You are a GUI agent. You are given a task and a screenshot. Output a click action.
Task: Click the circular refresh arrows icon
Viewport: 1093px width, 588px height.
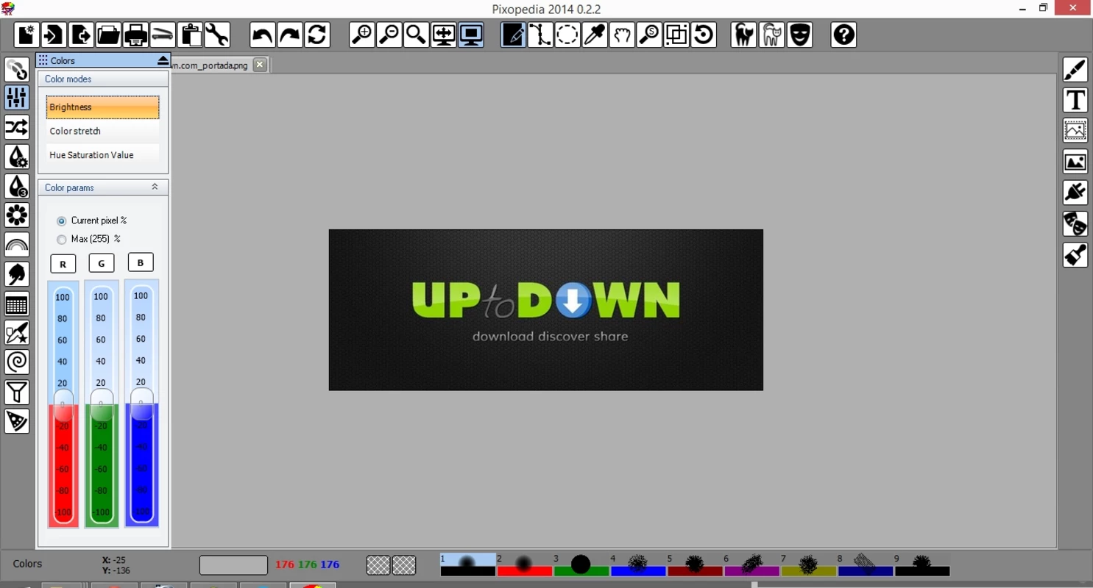(317, 35)
